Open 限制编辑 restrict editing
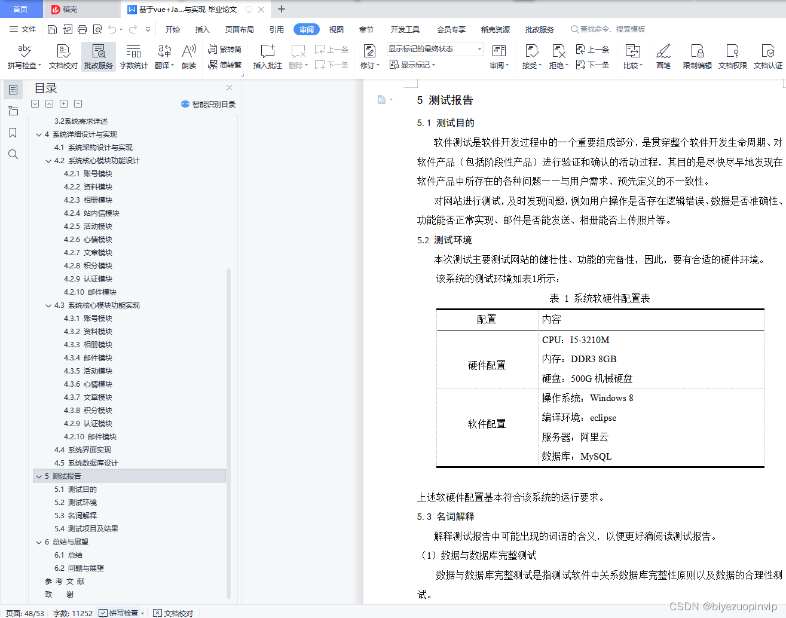The image size is (786, 618). point(697,57)
